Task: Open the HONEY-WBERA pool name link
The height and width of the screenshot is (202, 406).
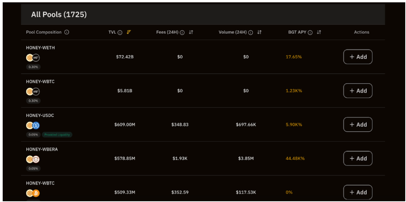Action: coord(42,149)
